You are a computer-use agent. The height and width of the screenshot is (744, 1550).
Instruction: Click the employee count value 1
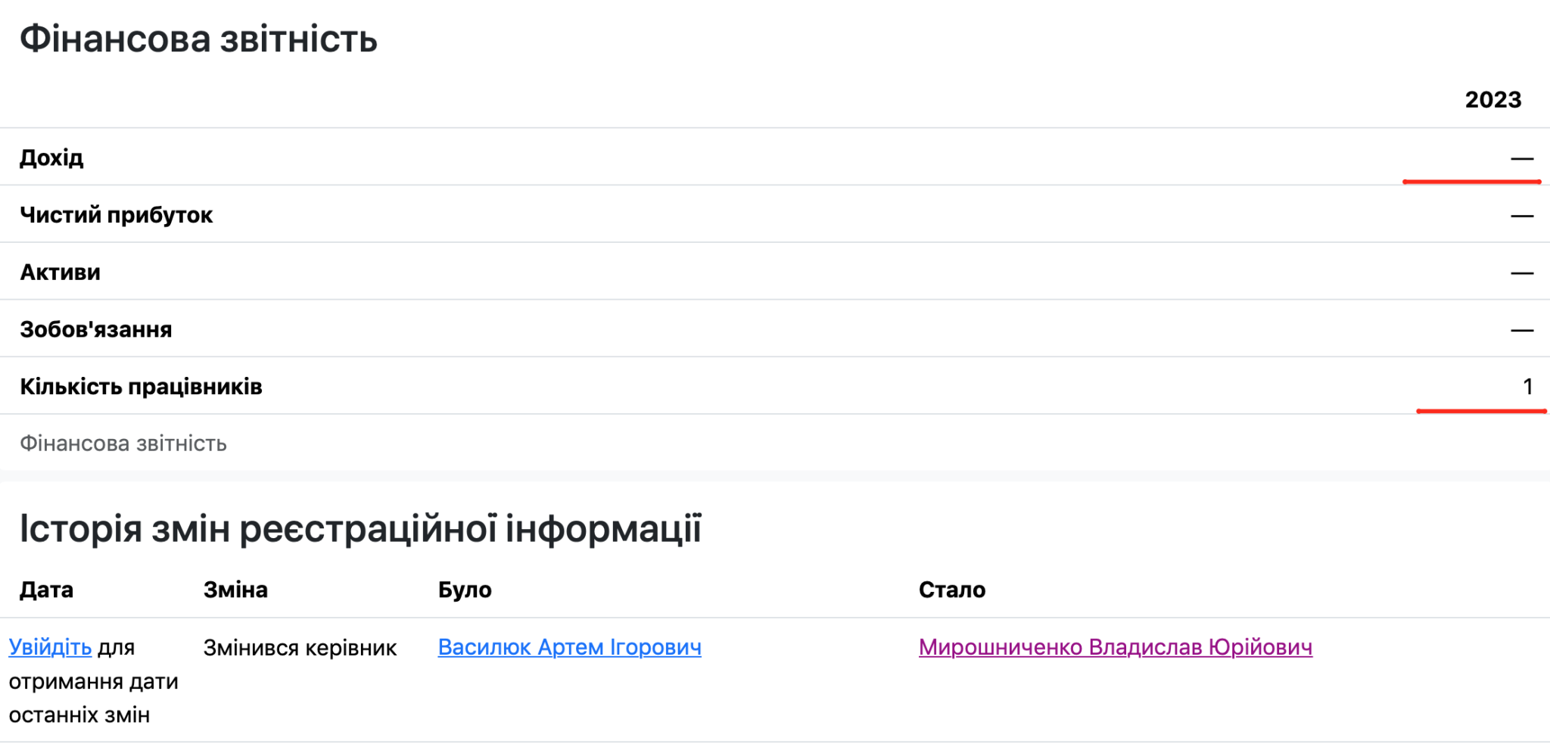(x=1527, y=387)
